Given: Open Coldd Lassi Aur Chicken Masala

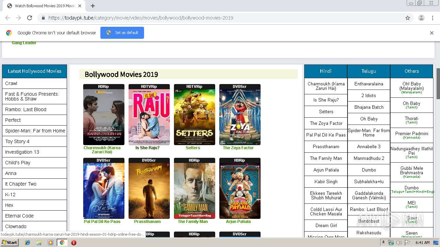Looking at the screenshot, I should point(326,212).
